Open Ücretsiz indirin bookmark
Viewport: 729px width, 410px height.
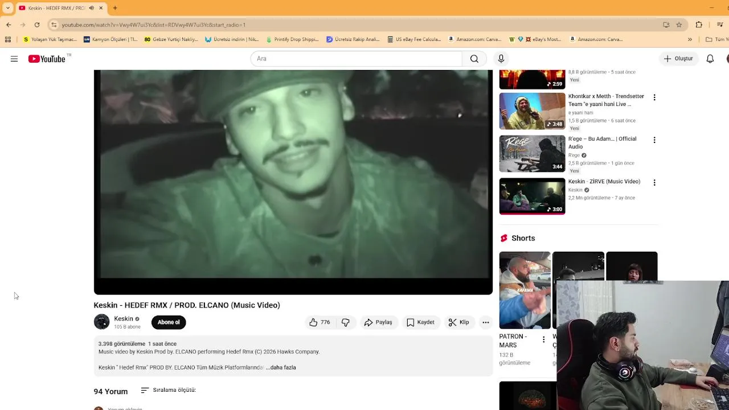coord(232,39)
